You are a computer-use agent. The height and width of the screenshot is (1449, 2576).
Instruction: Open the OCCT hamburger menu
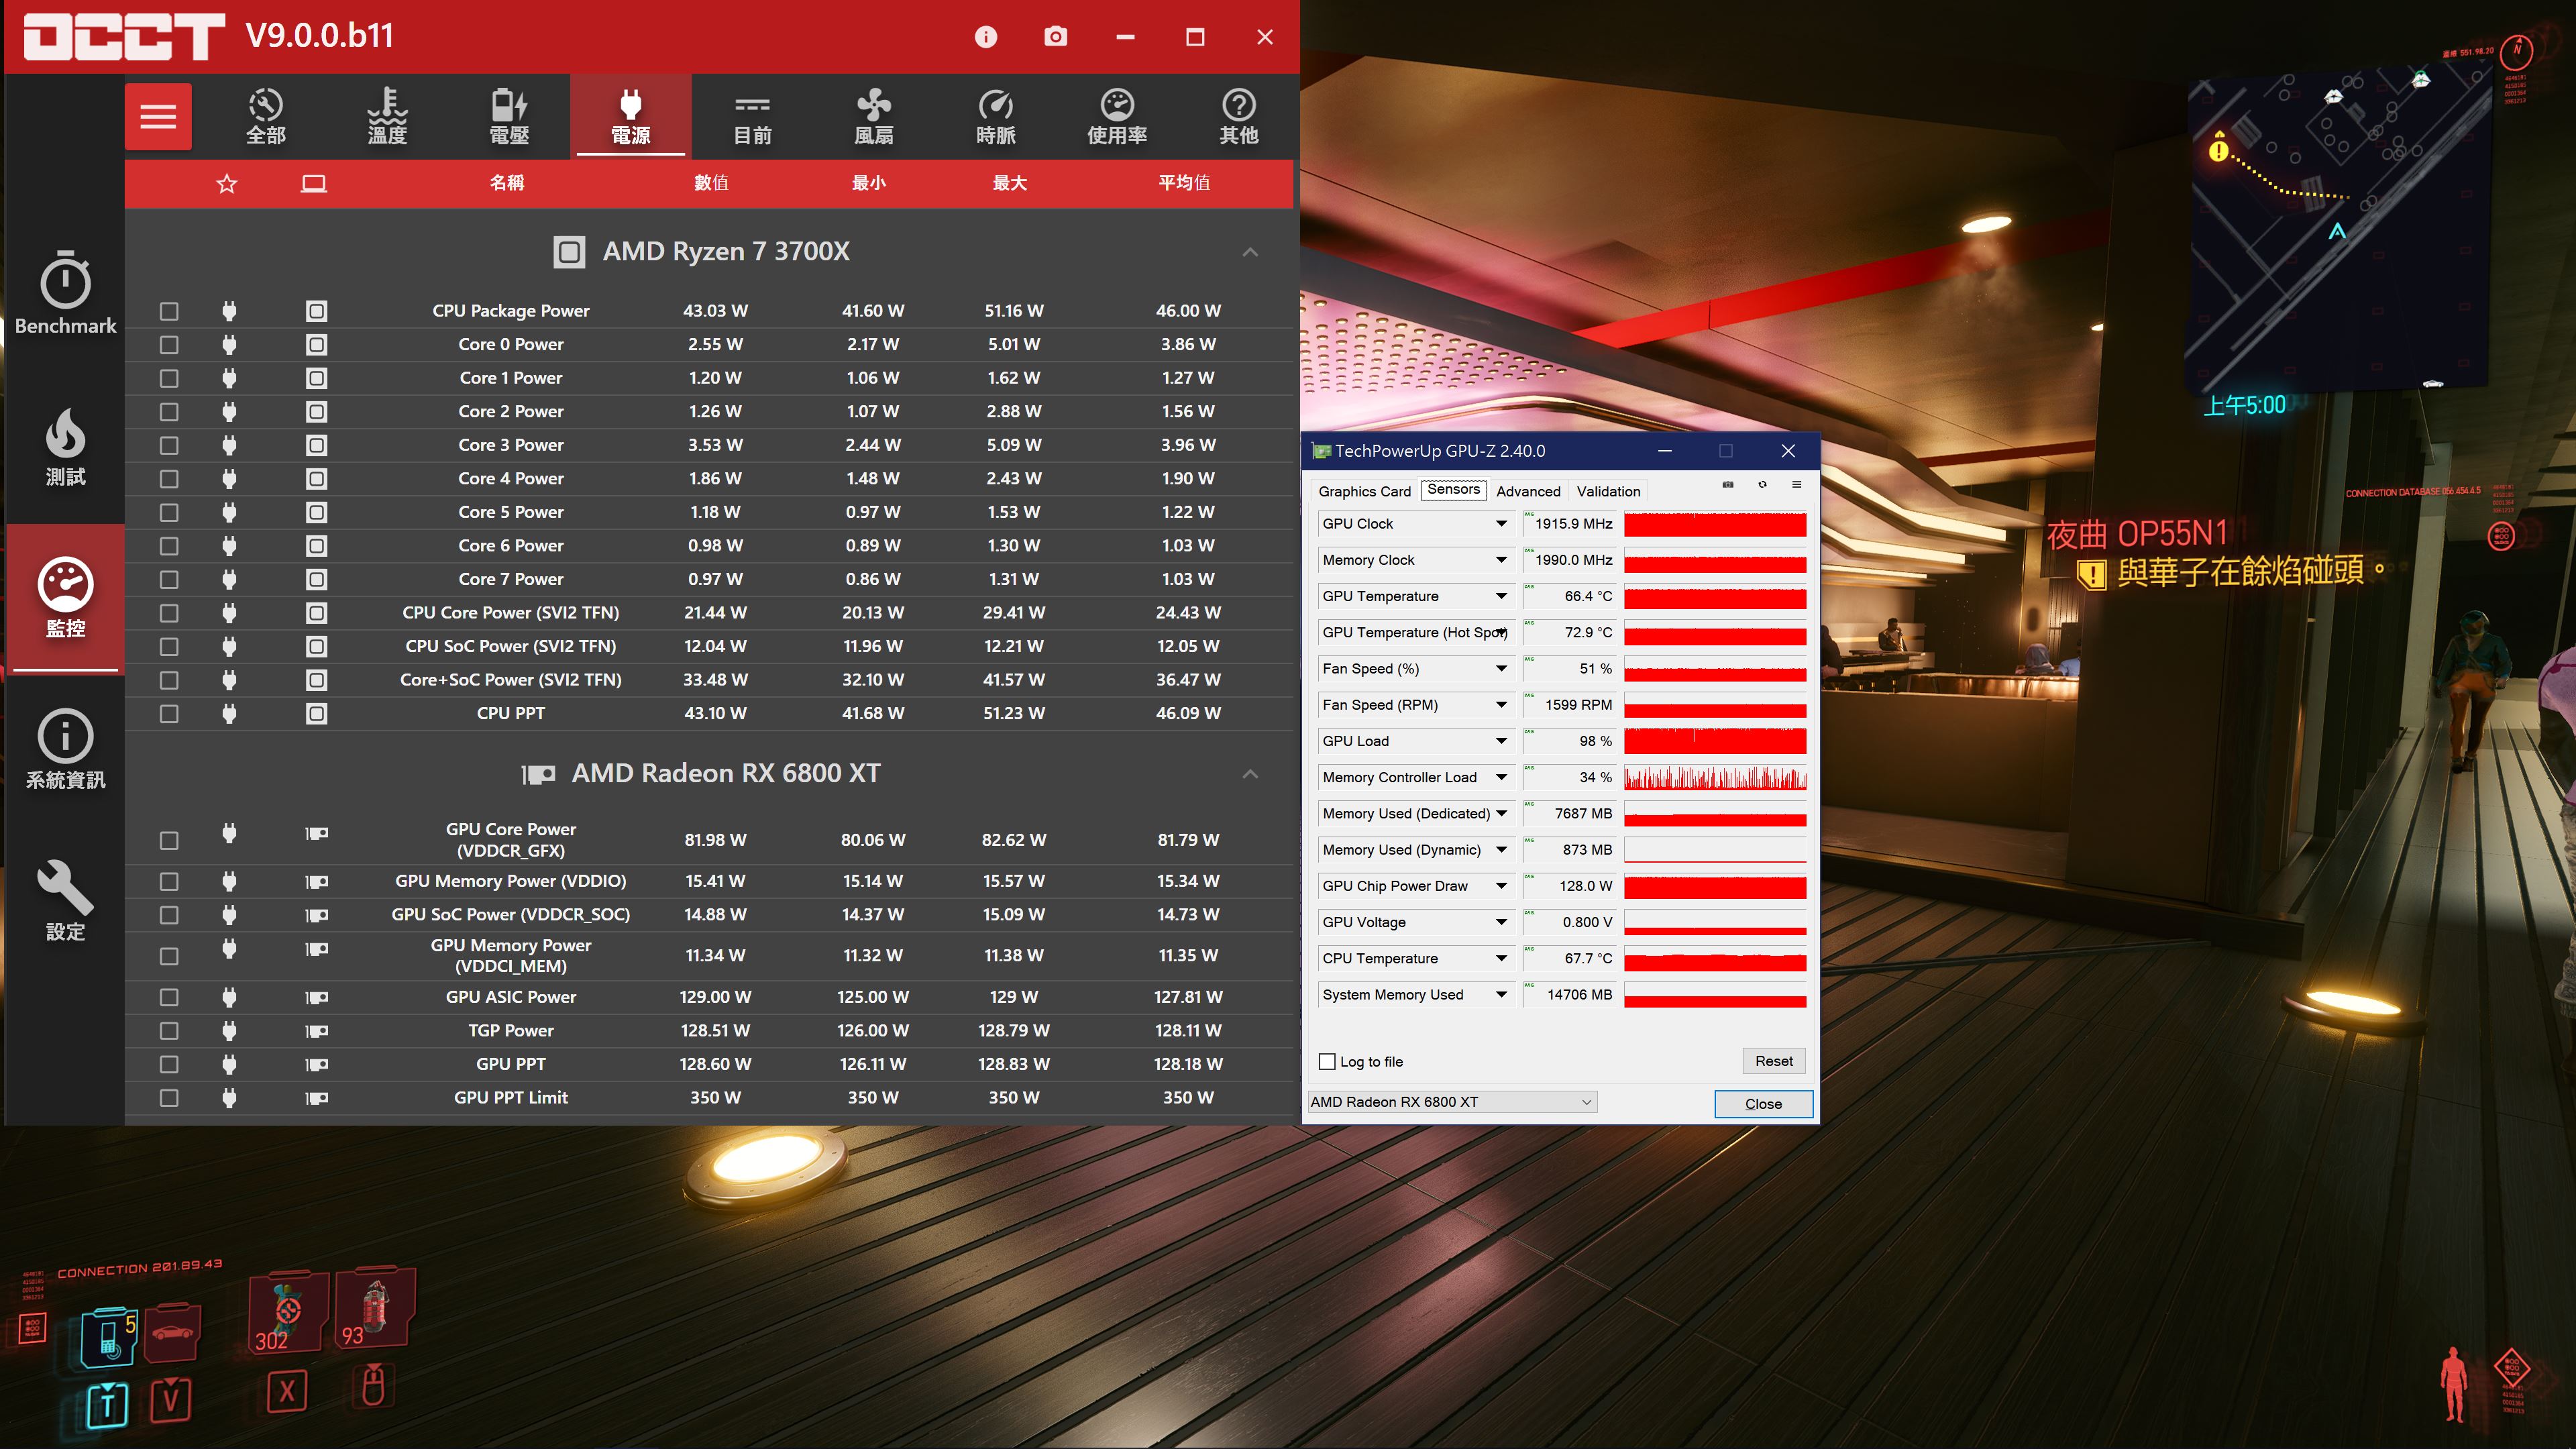(158, 116)
